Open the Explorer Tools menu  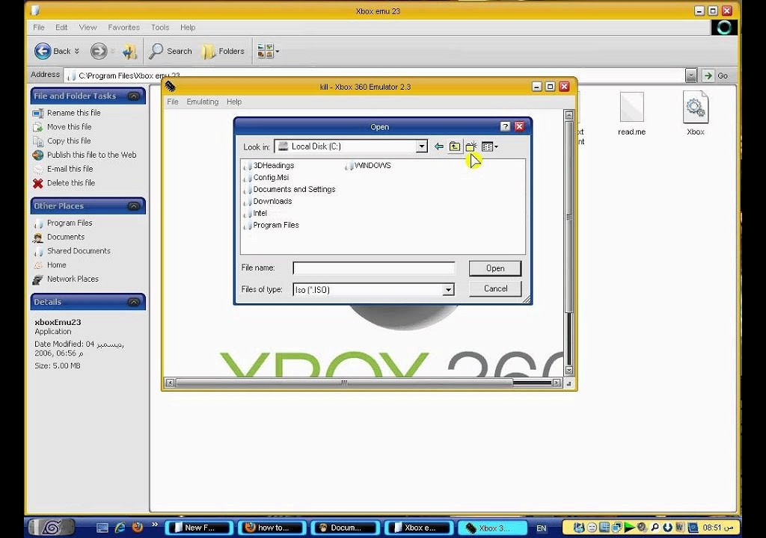tap(160, 28)
